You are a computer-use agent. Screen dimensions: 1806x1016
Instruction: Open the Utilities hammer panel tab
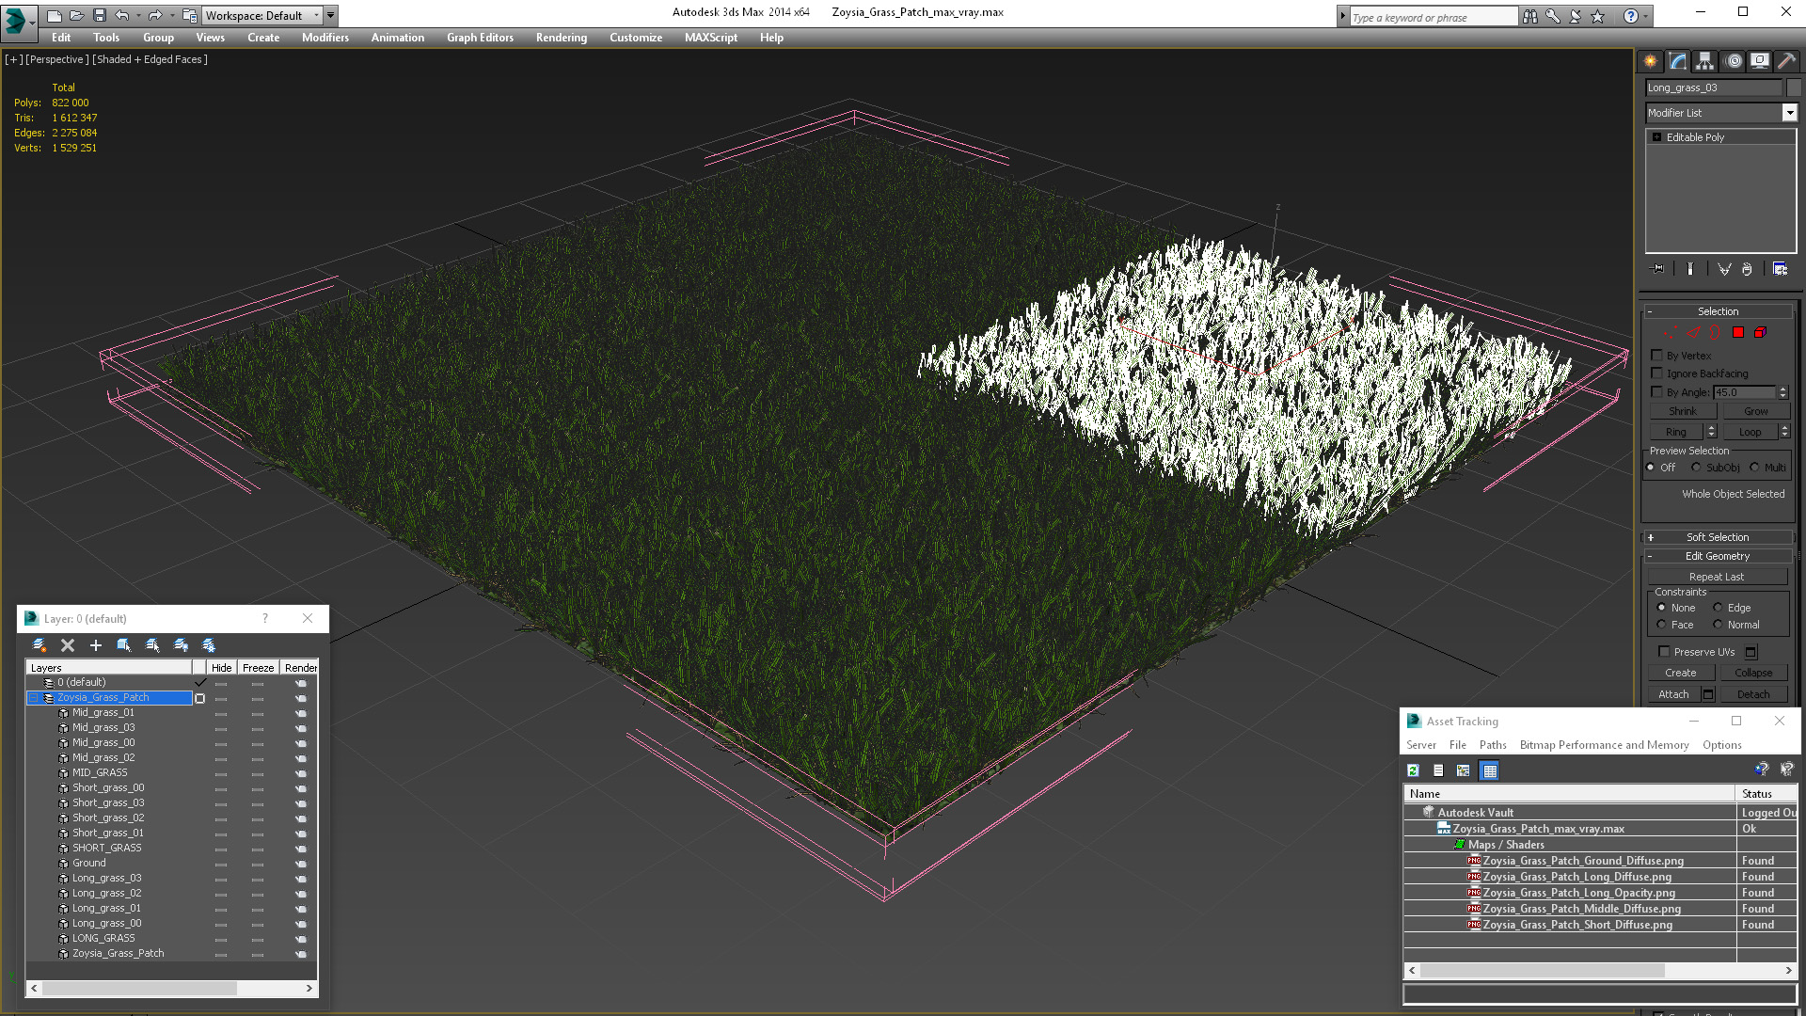(1786, 61)
